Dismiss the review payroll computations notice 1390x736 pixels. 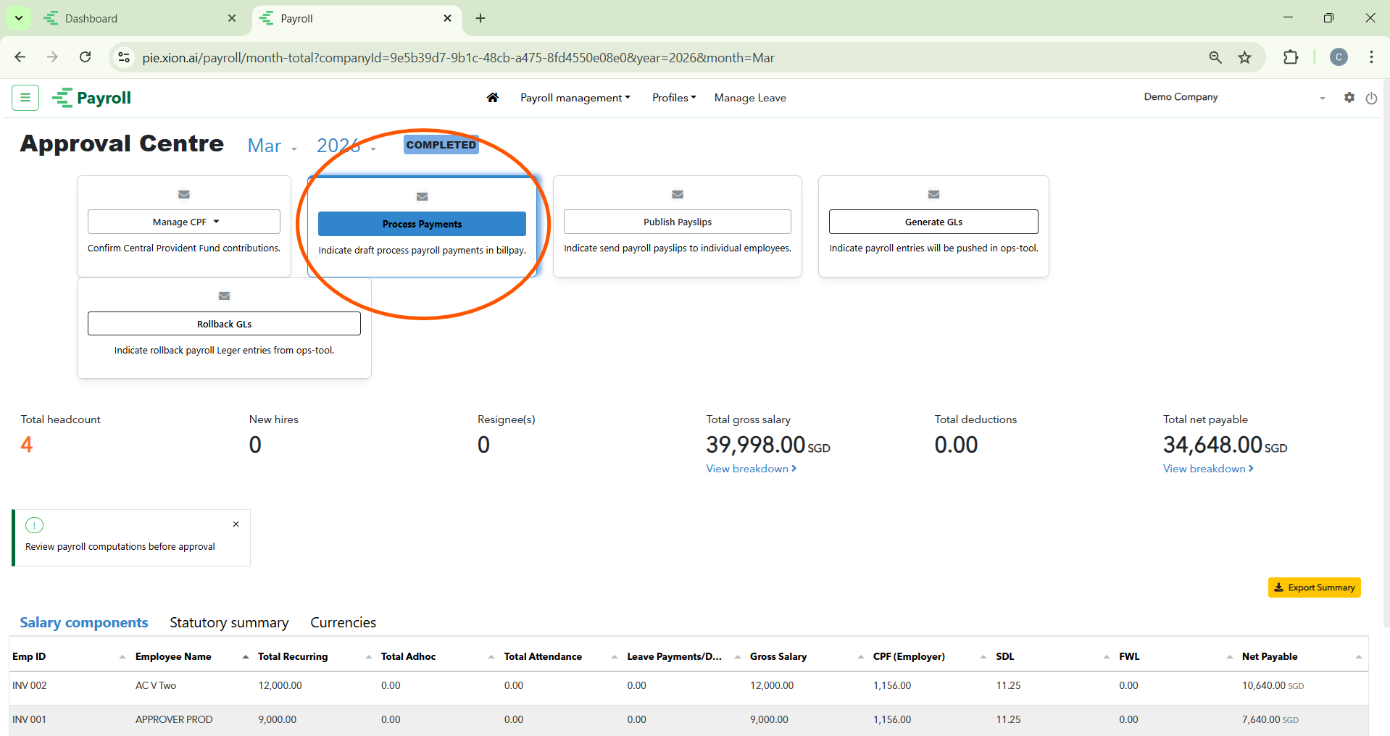coord(236,524)
